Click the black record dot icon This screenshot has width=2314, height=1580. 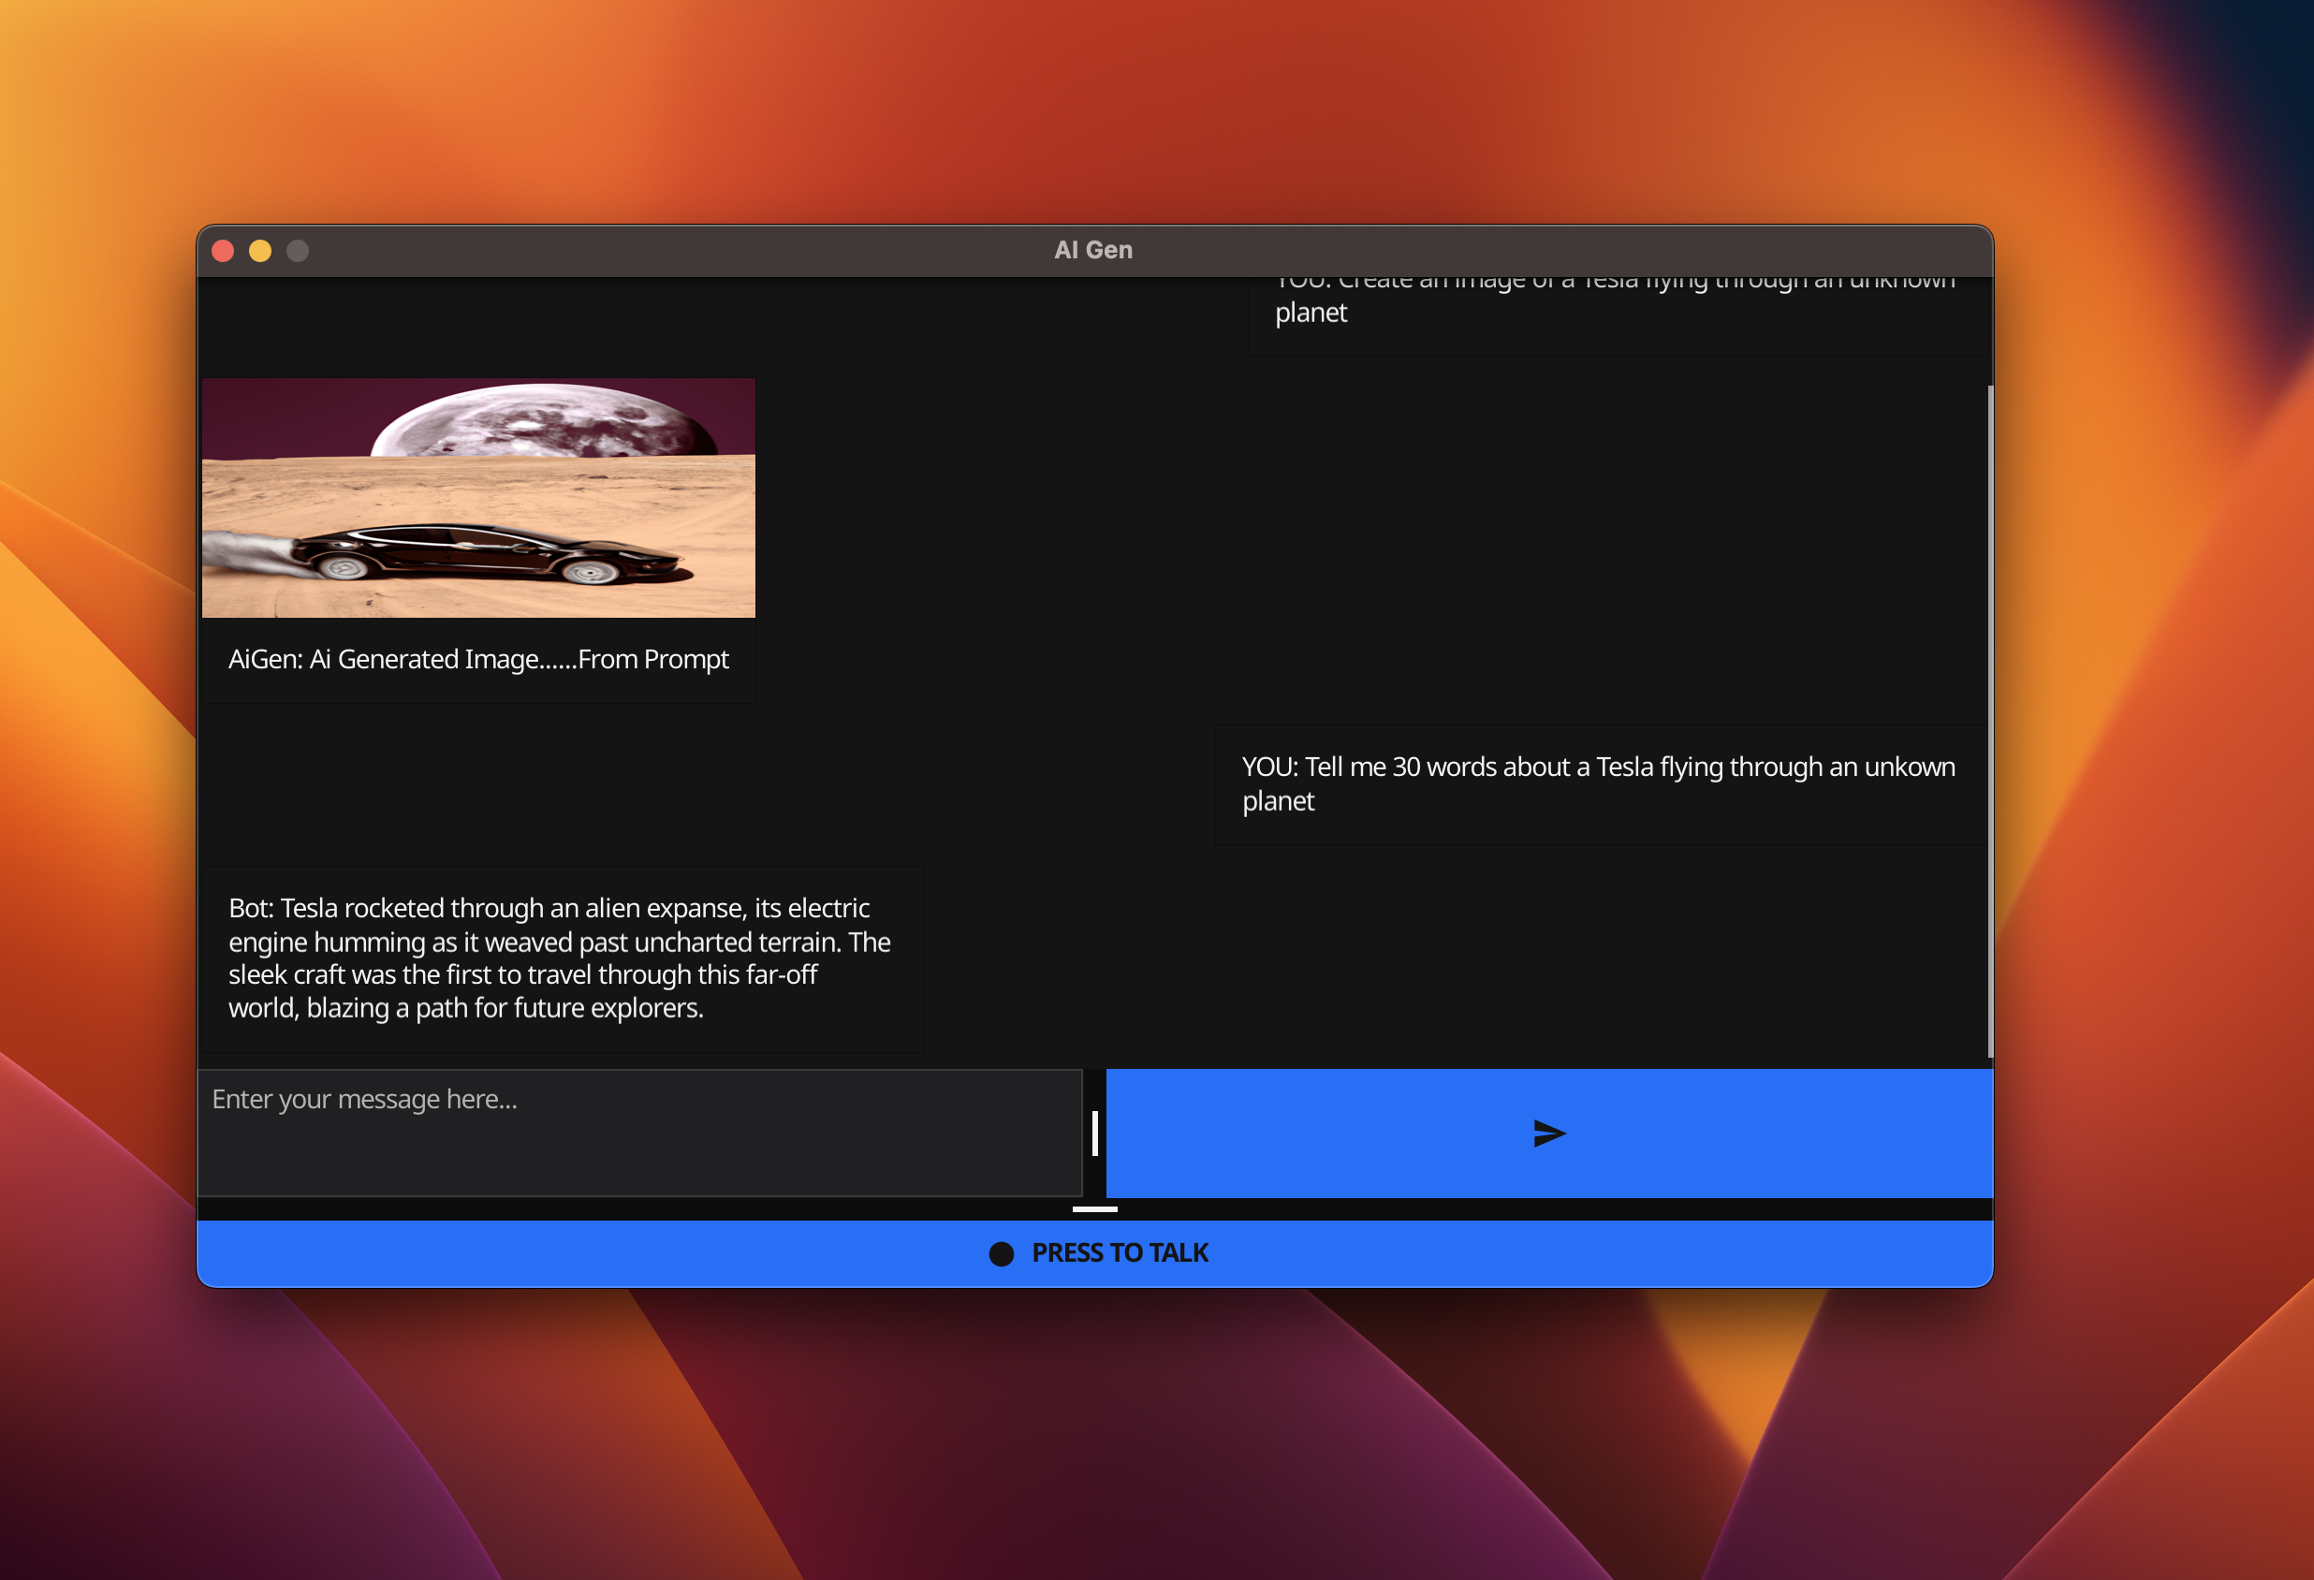pyautogui.click(x=1001, y=1253)
